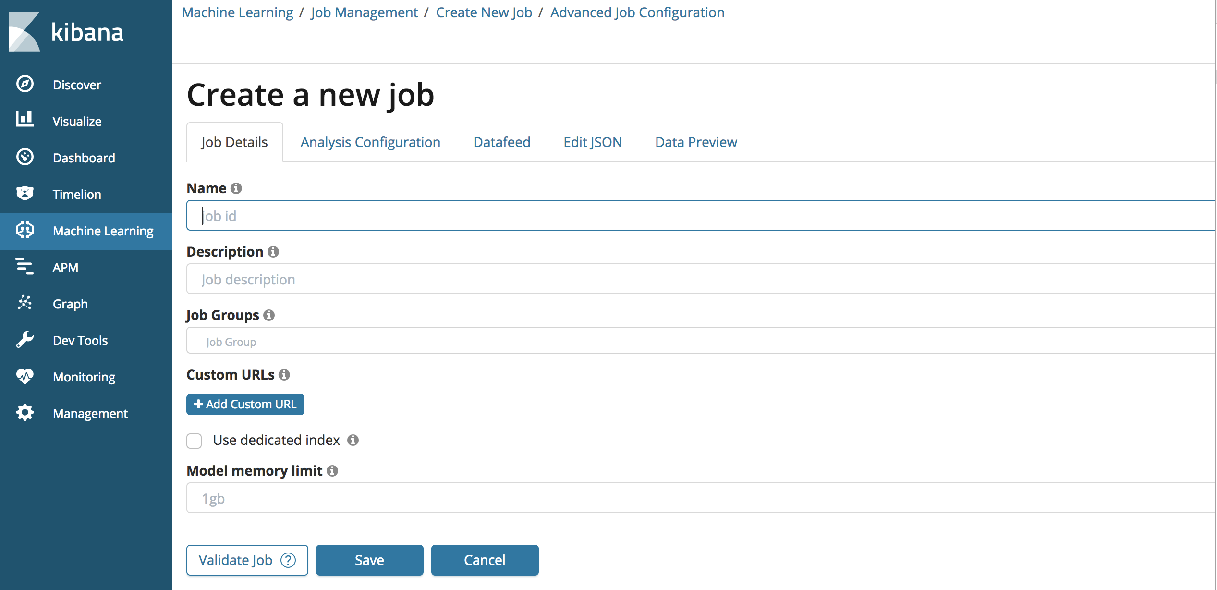This screenshot has width=1217, height=590.
Task: Click the info icon next to Name
Action: pyautogui.click(x=236, y=188)
